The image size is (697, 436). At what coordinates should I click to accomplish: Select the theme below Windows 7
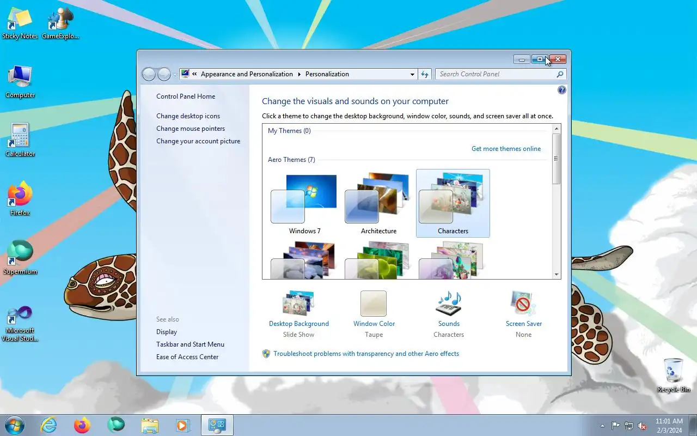(x=305, y=261)
